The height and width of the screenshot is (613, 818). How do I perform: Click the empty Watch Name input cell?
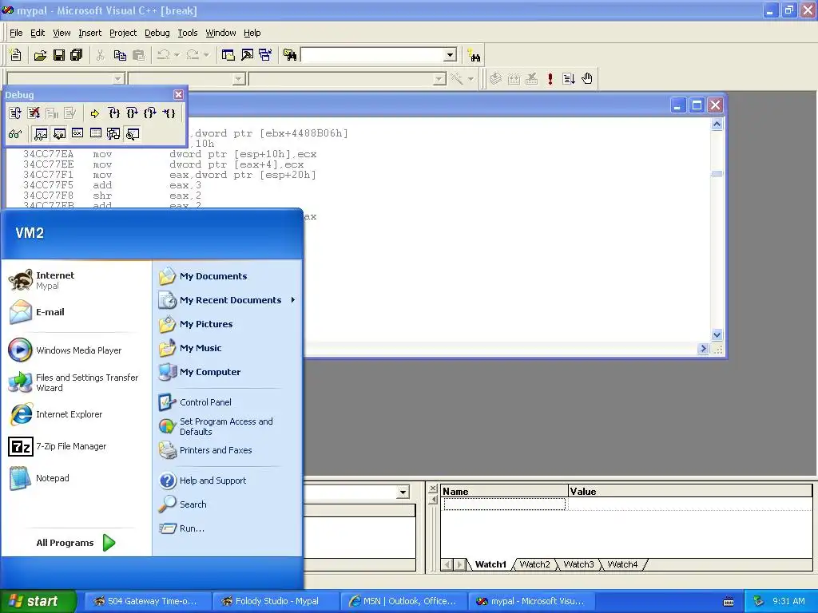click(x=504, y=504)
